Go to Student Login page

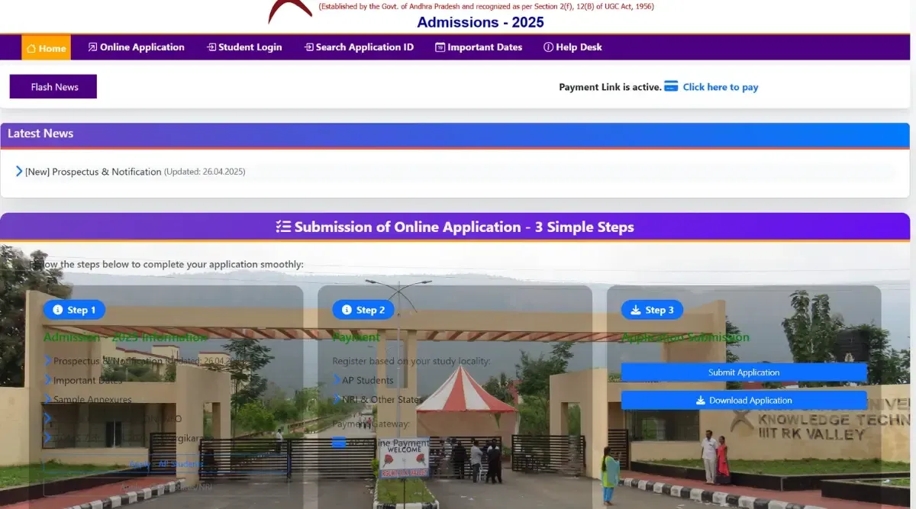244,47
